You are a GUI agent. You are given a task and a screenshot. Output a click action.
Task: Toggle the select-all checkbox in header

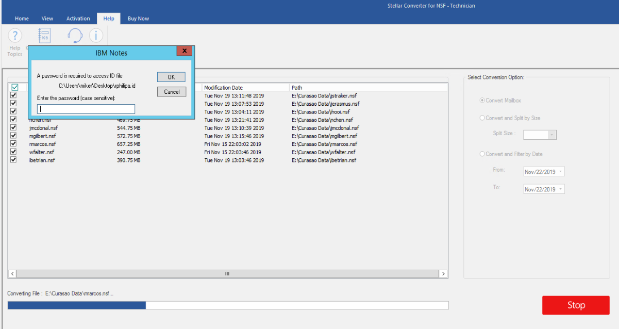[14, 87]
